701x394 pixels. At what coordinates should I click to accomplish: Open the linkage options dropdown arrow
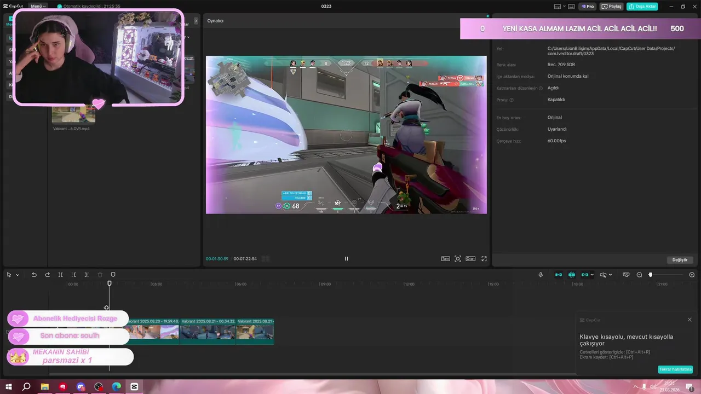coord(592,275)
